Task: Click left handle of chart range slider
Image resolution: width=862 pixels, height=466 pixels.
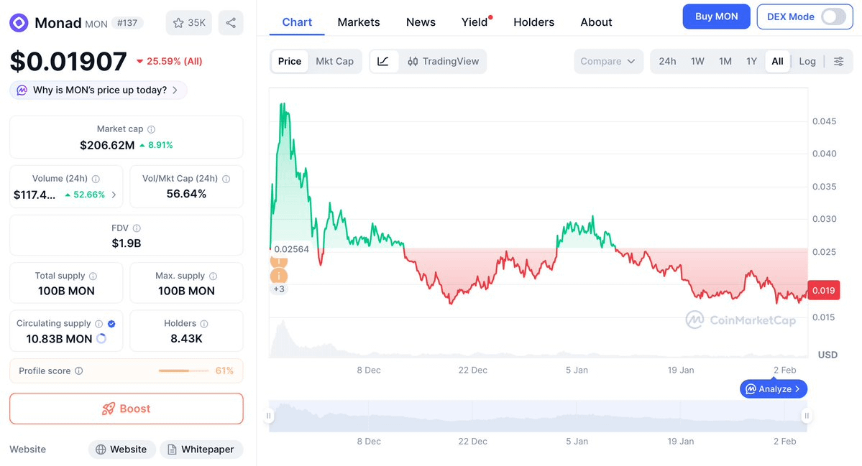Action: point(269,416)
